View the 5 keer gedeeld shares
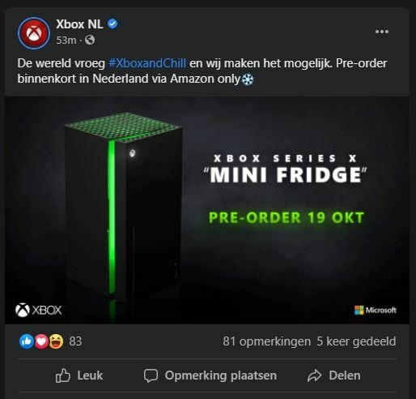Image resolution: width=416 pixels, height=399 pixels. point(356,341)
